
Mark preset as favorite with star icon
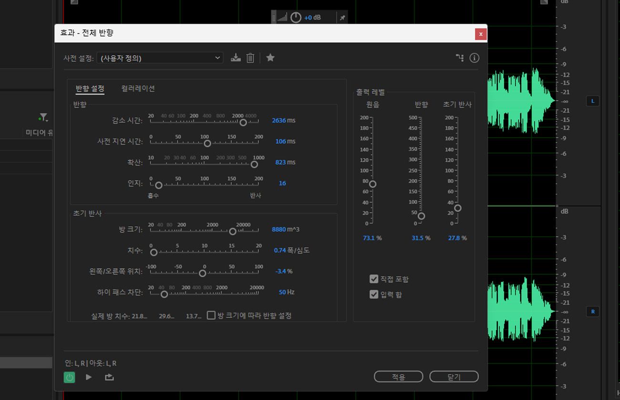pos(270,57)
